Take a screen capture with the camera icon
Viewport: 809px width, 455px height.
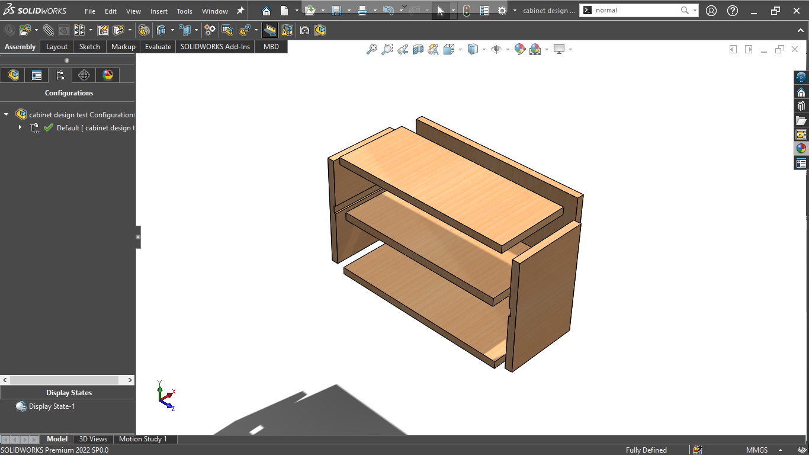click(x=304, y=30)
